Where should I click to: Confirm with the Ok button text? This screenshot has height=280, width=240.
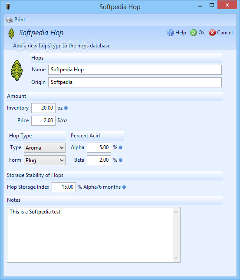click(x=202, y=33)
